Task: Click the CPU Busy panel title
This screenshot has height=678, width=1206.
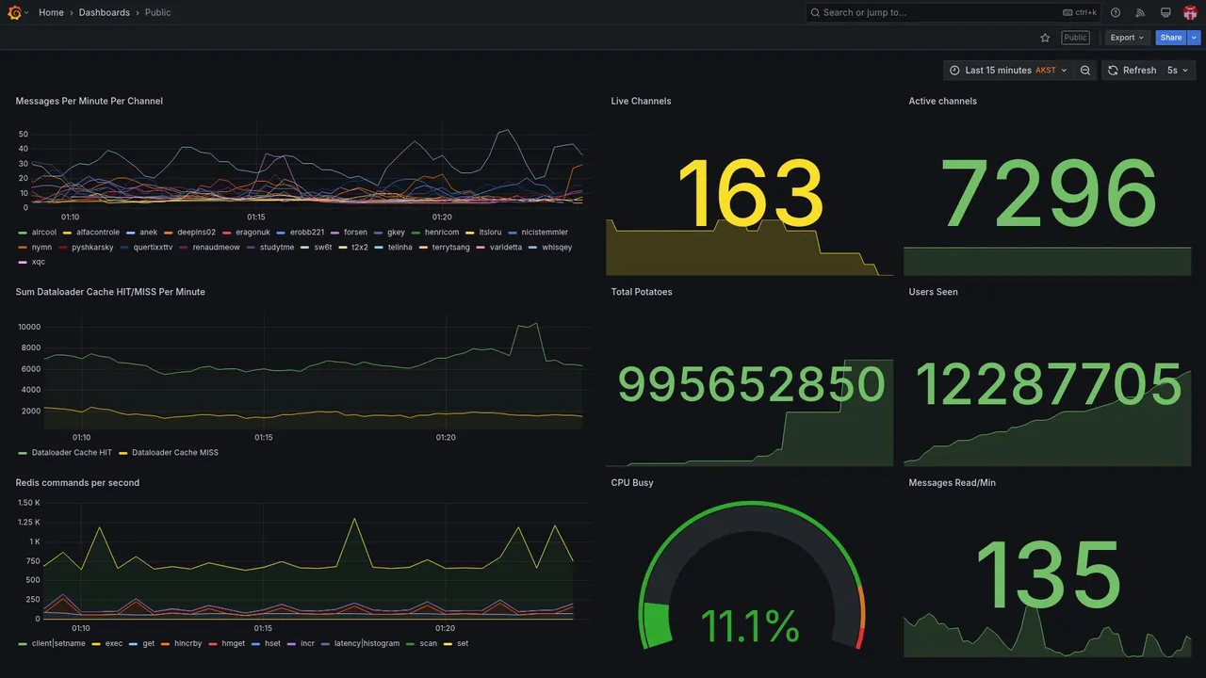Action: 632,482
